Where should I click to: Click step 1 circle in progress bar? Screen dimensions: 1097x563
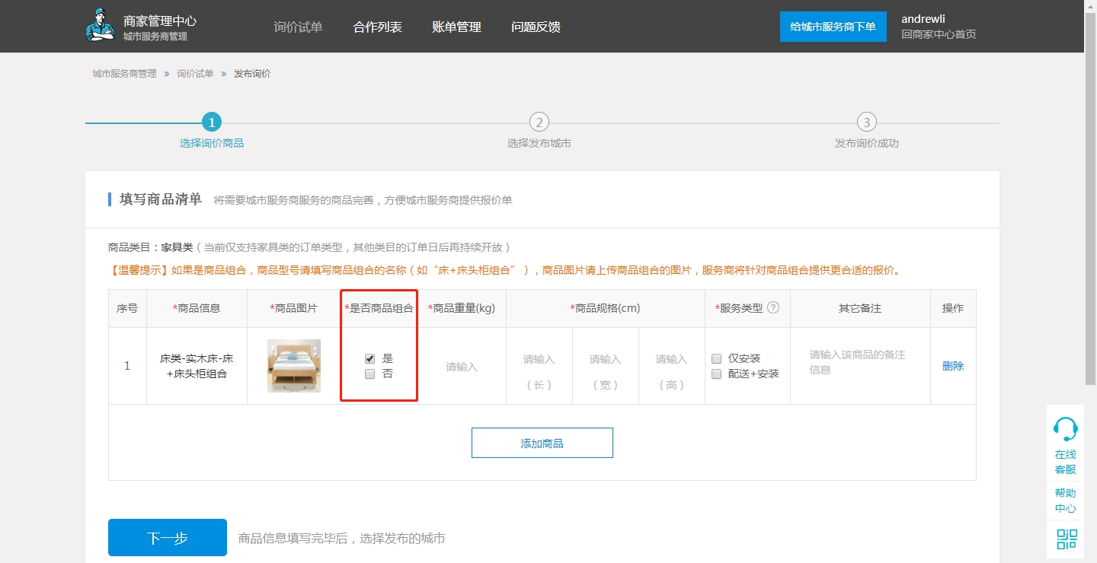(212, 122)
